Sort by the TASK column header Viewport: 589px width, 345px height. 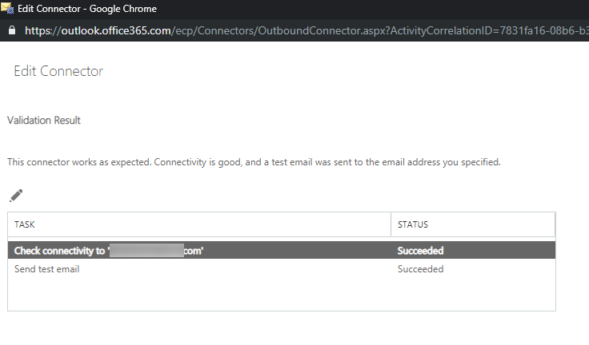(25, 225)
